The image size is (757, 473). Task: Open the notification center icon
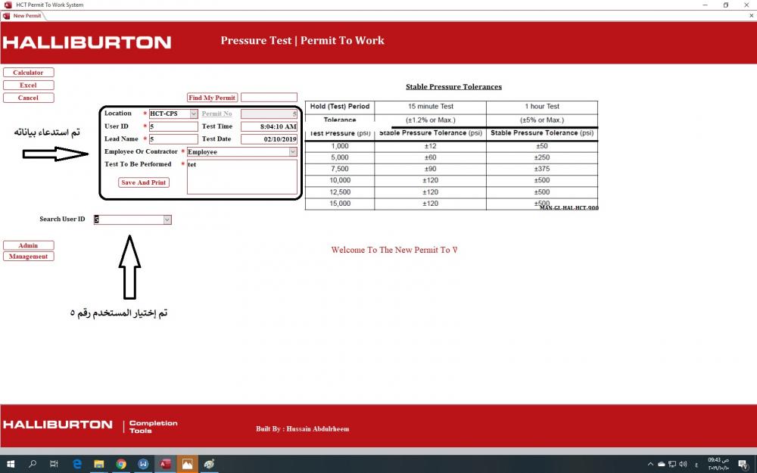[x=743, y=465]
